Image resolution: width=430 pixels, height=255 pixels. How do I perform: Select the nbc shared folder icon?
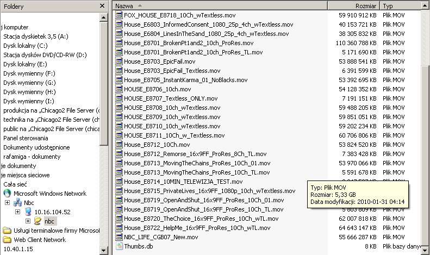[38, 221]
